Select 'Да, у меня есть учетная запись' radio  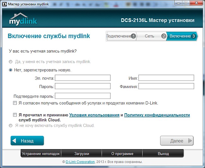click(x=11, y=62)
